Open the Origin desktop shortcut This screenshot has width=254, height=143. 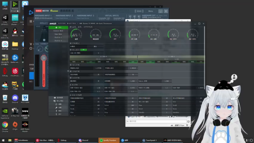15,126
